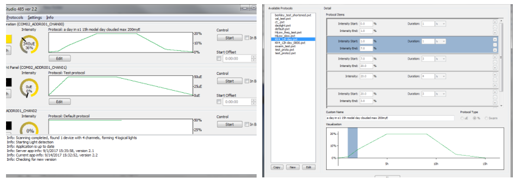Screen dimensions: 516x182
Task: Open the Protocols menu
Action: (15, 18)
